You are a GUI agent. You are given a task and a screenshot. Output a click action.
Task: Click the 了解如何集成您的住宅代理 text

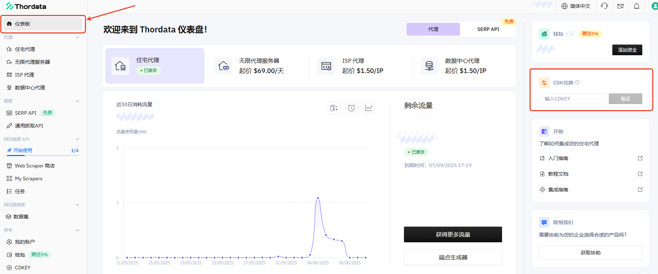coord(569,144)
